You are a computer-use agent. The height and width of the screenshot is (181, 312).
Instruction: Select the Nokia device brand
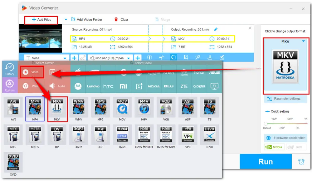click(x=154, y=86)
